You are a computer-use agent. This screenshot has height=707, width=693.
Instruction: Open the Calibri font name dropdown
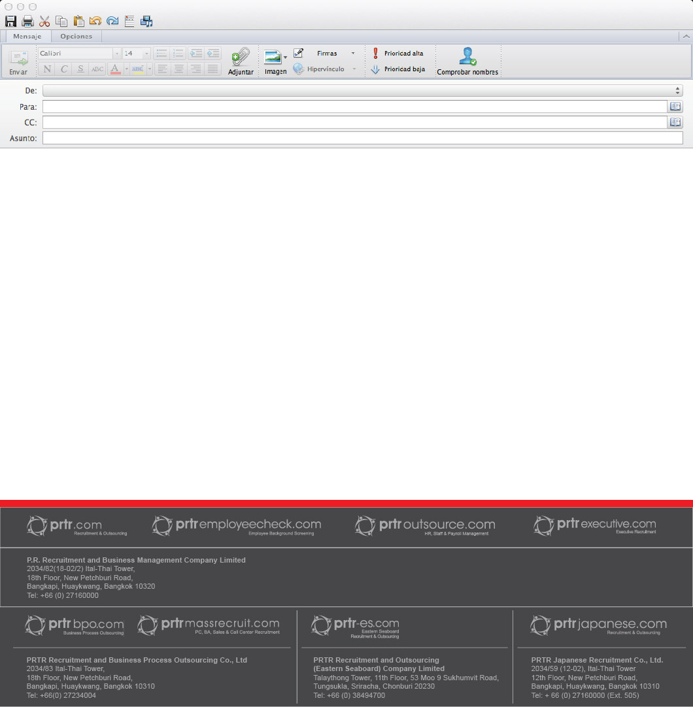(117, 54)
